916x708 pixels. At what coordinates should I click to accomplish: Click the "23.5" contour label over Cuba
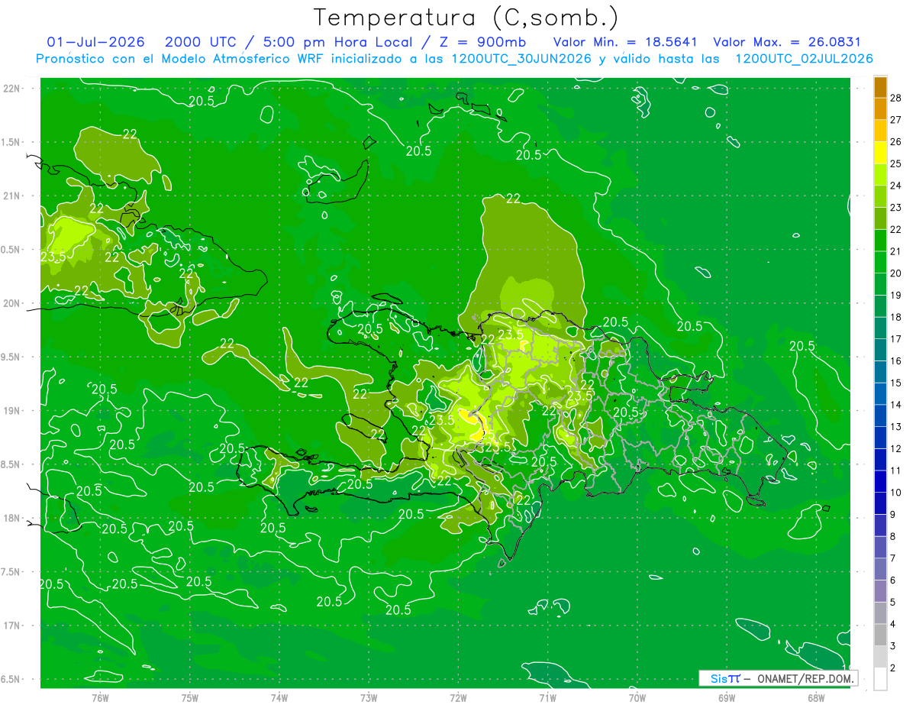click(53, 257)
